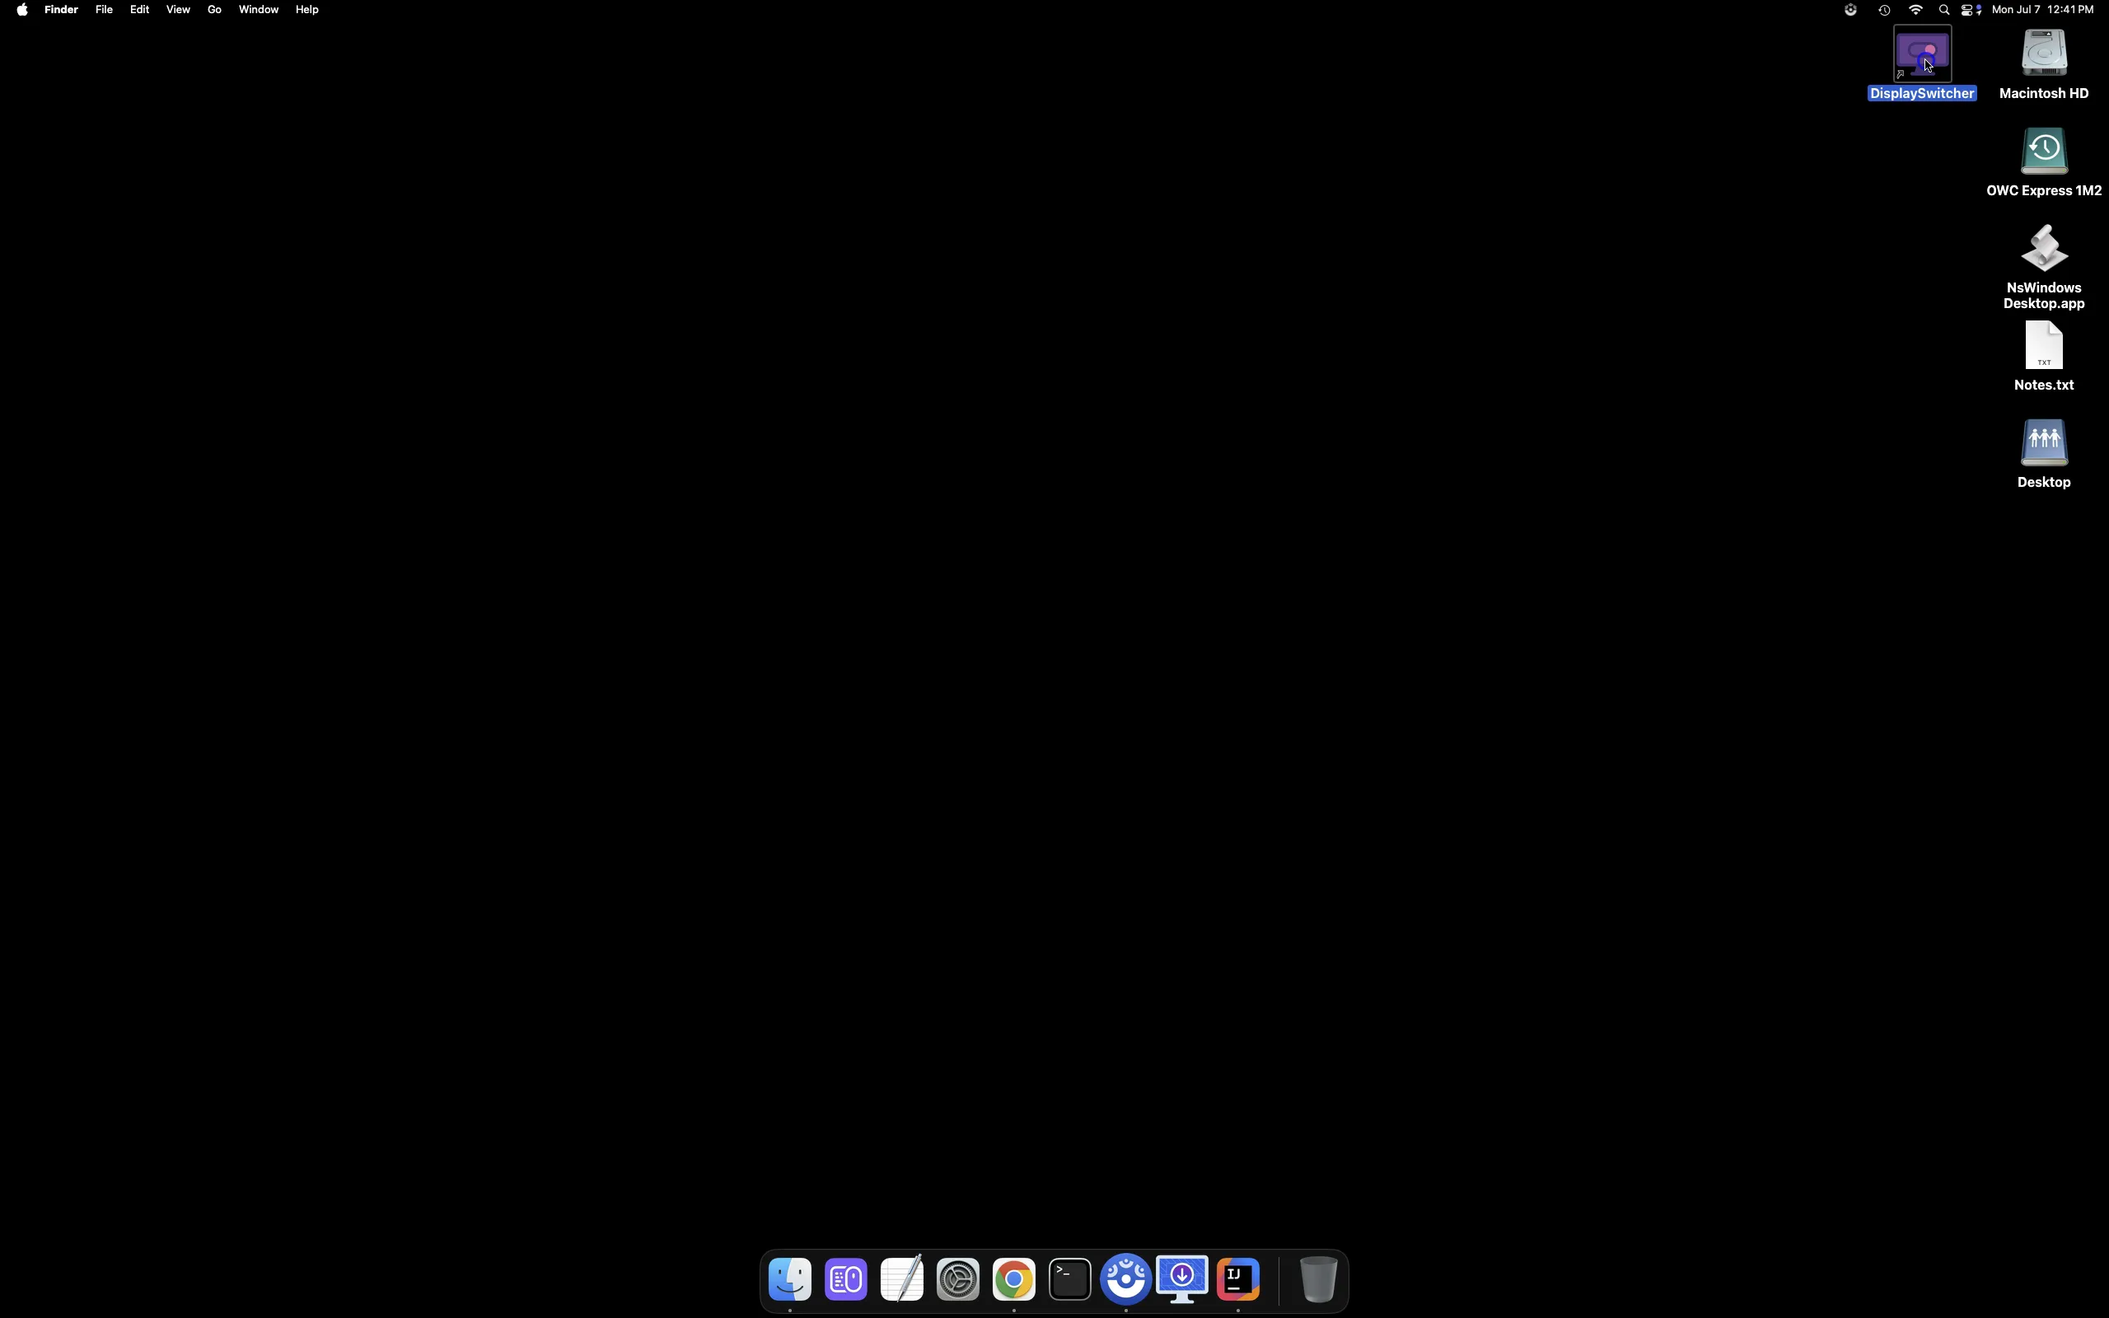The height and width of the screenshot is (1318, 2109).
Task: Click the Time Machine menu bar icon
Action: coord(1885,11)
